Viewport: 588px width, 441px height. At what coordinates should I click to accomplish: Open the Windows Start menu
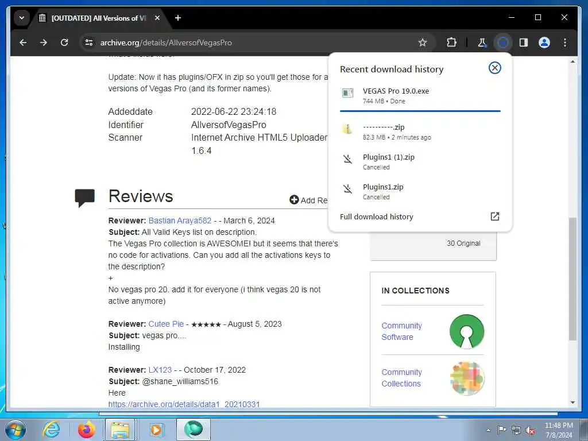(x=16, y=430)
